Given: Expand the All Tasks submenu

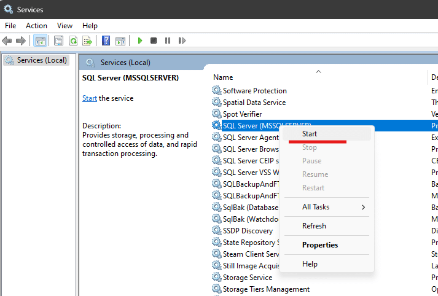Looking at the screenshot, I should point(327,207).
